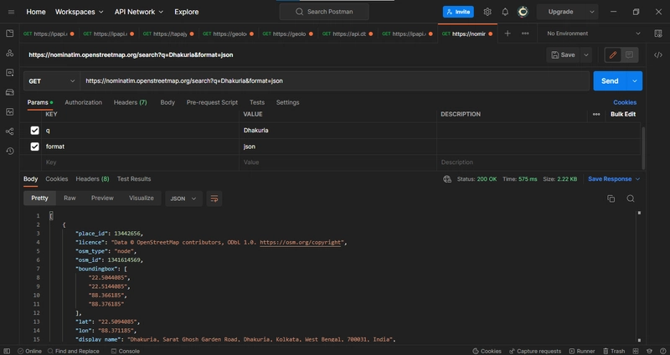Open the Save options dropdown arrow
Image resolution: width=670 pixels, height=355 pixels.
(586, 54)
